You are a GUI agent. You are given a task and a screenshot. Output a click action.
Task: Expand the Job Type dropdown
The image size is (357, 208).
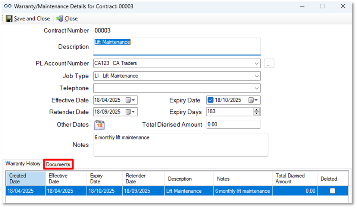click(257, 76)
